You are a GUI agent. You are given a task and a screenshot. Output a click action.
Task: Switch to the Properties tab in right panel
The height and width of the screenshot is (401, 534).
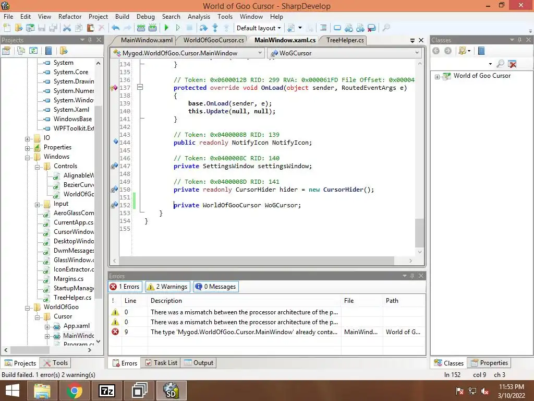click(x=489, y=363)
